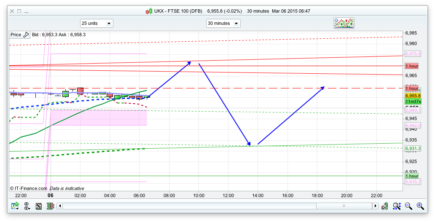Expand the 25 units dropdown
The width and height of the screenshot is (435, 222).
(97, 24)
